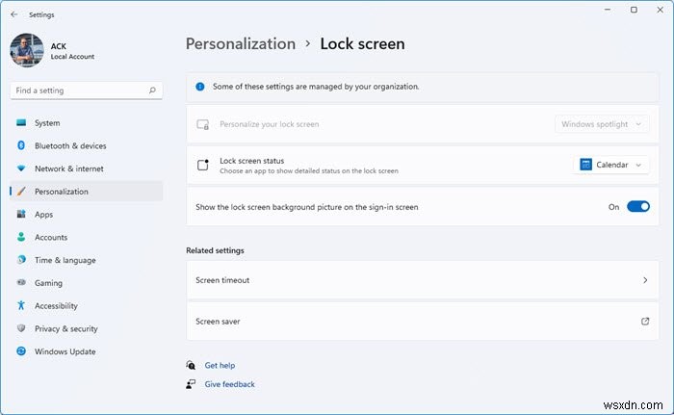Turn off sign-in screen background picture toggle
The image size is (674, 415).
point(638,206)
